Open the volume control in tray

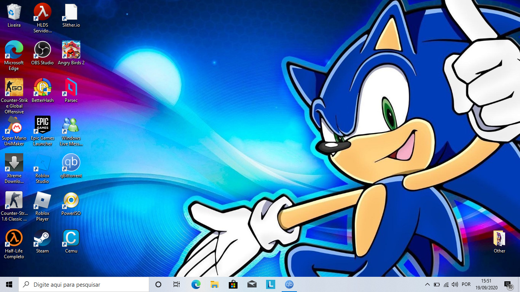[x=455, y=284]
